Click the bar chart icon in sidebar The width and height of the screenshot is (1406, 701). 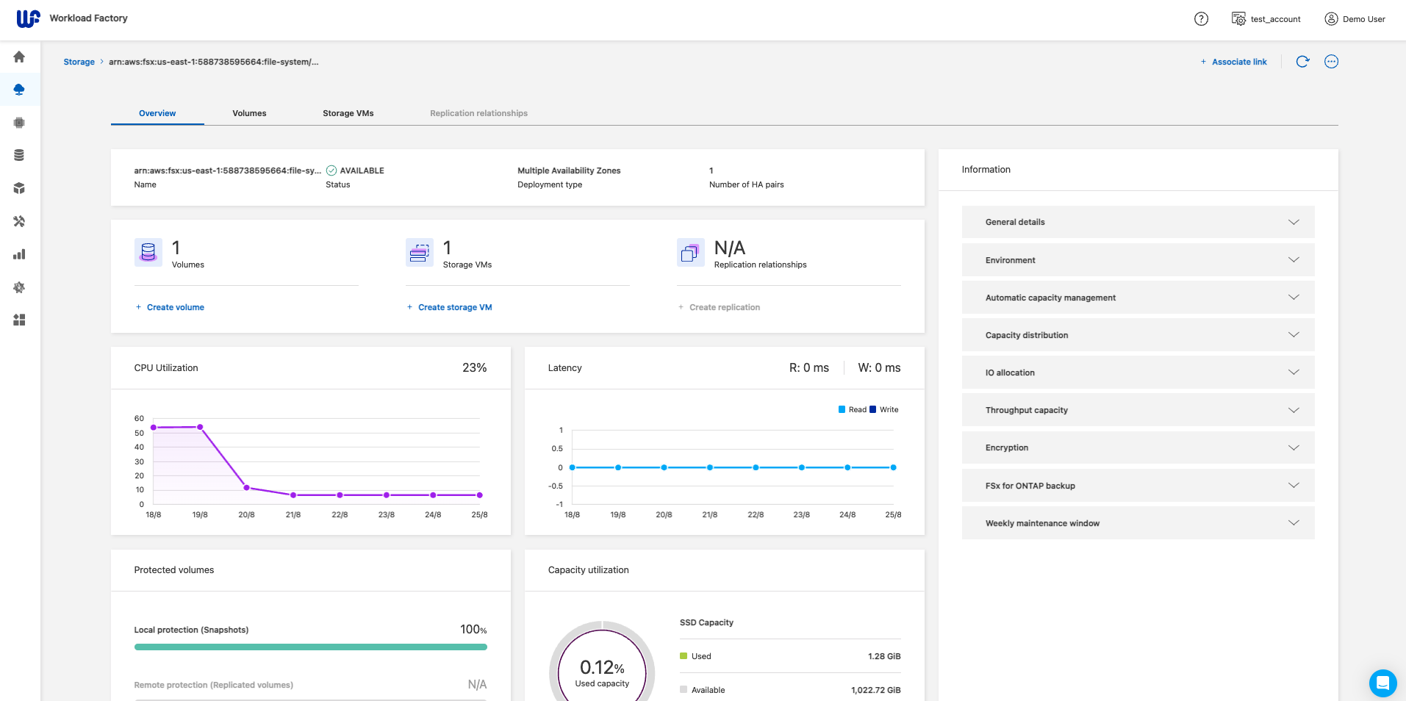pyautogui.click(x=19, y=254)
